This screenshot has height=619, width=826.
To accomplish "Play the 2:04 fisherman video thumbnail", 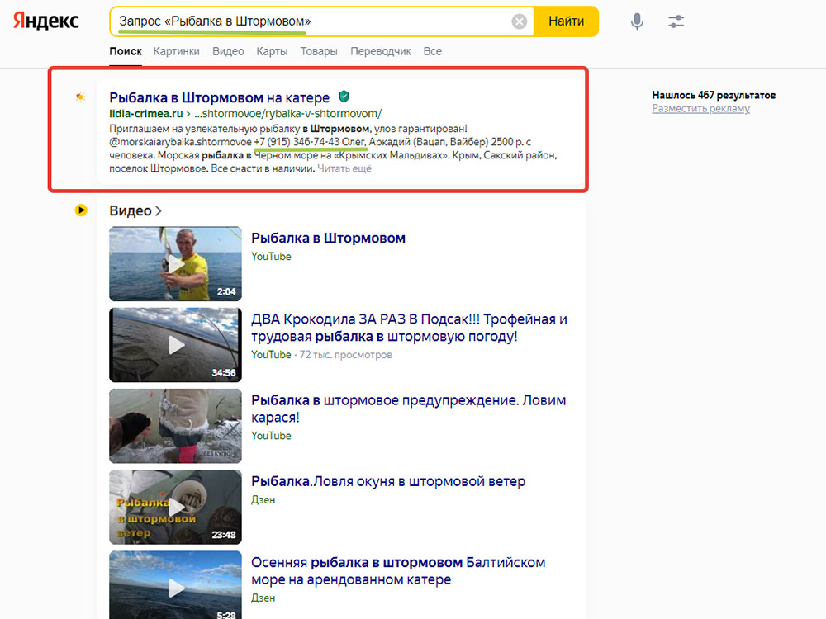I will click(175, 264).
